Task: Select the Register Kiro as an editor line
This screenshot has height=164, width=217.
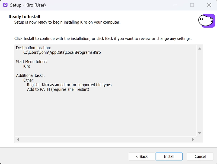Action: (x=69, y=85)
